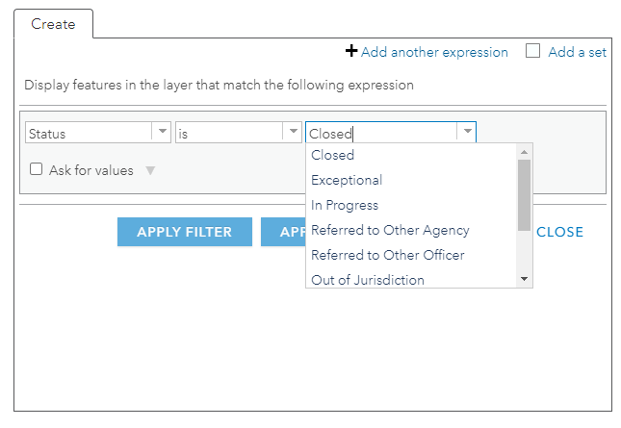Click the dropdown list scrollbar thumb
621x428 pixels.
[x=524, y=195]
